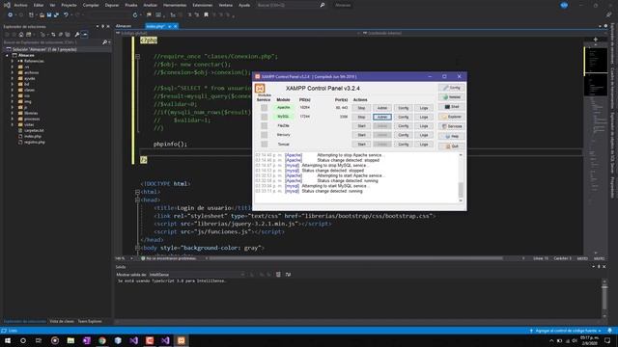Screen dimensions: 618x347
Task: Toggle the Tomcat service checkbox in XAMPP
Action: point(264,144)
